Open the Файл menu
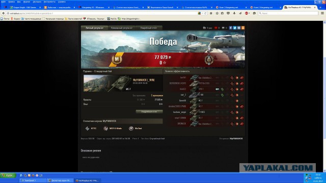 4,2
